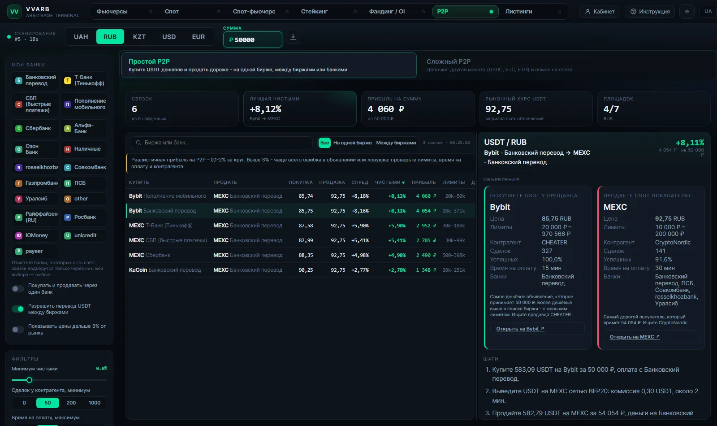Click 'Открыть на Bybit' link
Viewport: 717px width, 426px height.
tap(520, 329)
